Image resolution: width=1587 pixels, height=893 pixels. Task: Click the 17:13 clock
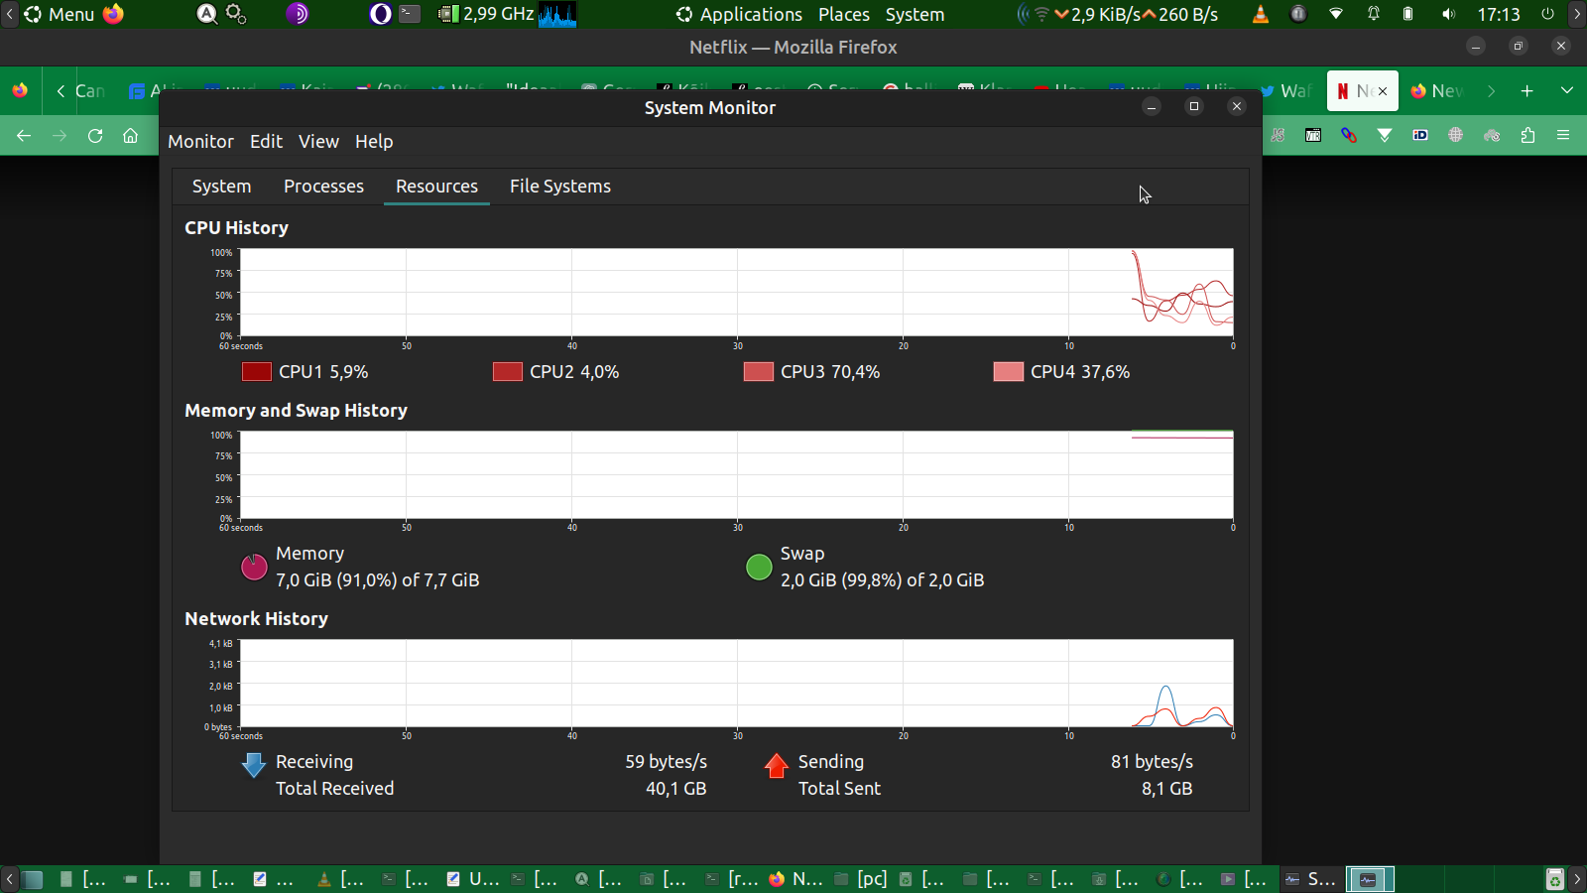[x=1499, y=14]
